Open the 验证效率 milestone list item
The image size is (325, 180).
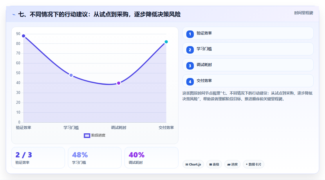pyautogui.click(x=248, y=33)
